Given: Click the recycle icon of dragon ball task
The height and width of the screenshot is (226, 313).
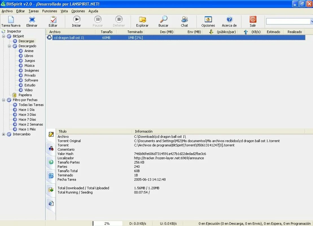Looking at the screenshot, I should coord(49,37).
